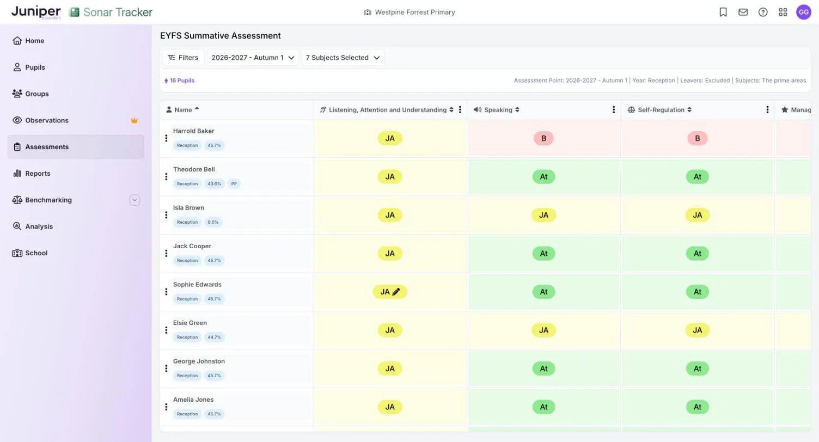
Task: Click the Filters button
Action: (183, 58)
